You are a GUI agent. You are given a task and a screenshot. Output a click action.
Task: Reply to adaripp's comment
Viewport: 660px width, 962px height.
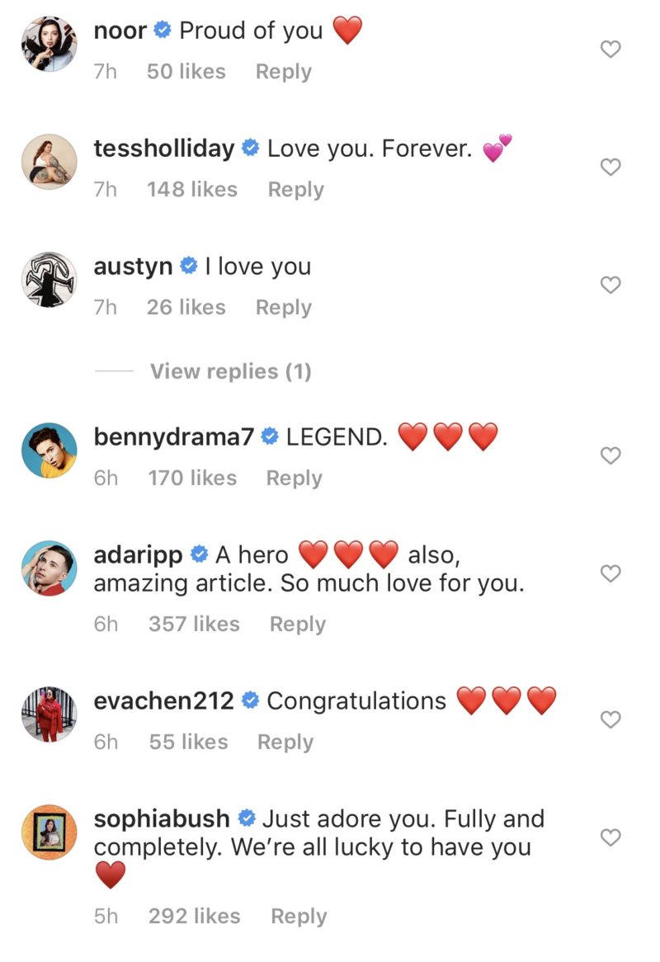pyautogui.click(x=297, y=625)
